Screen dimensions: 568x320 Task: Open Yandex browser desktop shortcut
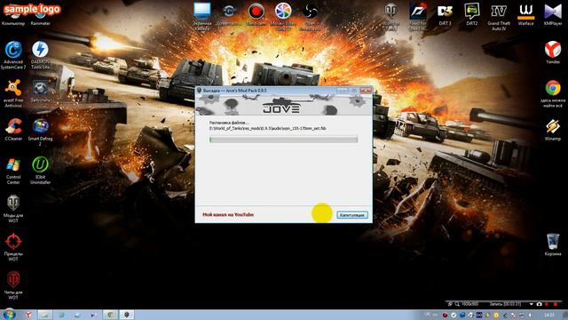tap(553, 52)
